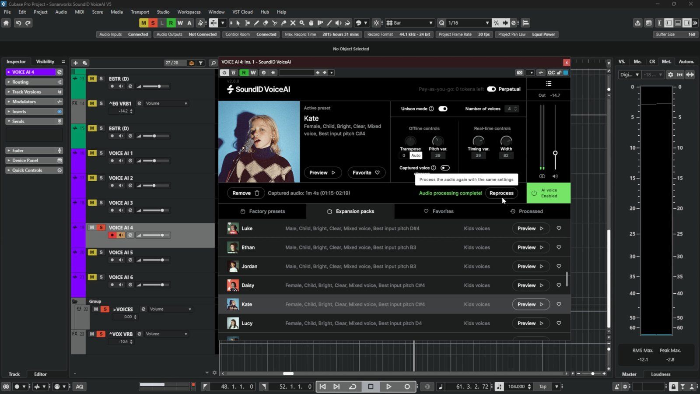The width and height of the screenshot is (700, 394).
Task: Toggle AI voice Enabled green button
Action: [x=549, y=193]
